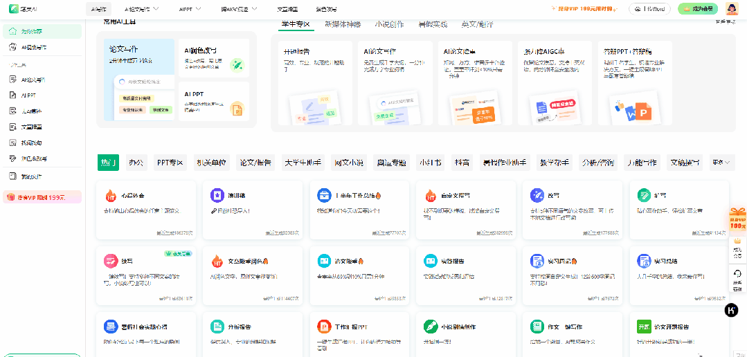Select the AI写作 tab in the top nav
This screenshot has height=357, width=747.
click(98, 9)
